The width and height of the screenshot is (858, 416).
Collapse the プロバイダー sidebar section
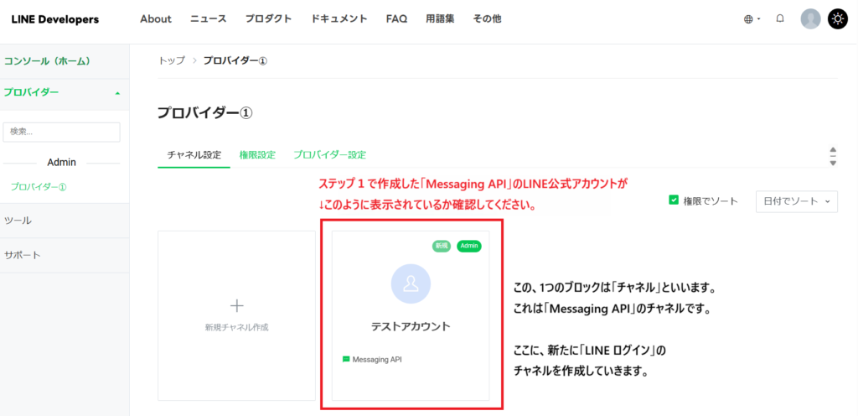[x=117, y=93]
